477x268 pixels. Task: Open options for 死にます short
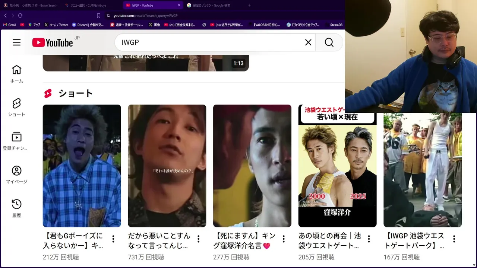284,239
